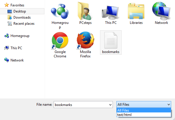Choose text/html file type option
This screenshot has height=120, width=175.
143,115
